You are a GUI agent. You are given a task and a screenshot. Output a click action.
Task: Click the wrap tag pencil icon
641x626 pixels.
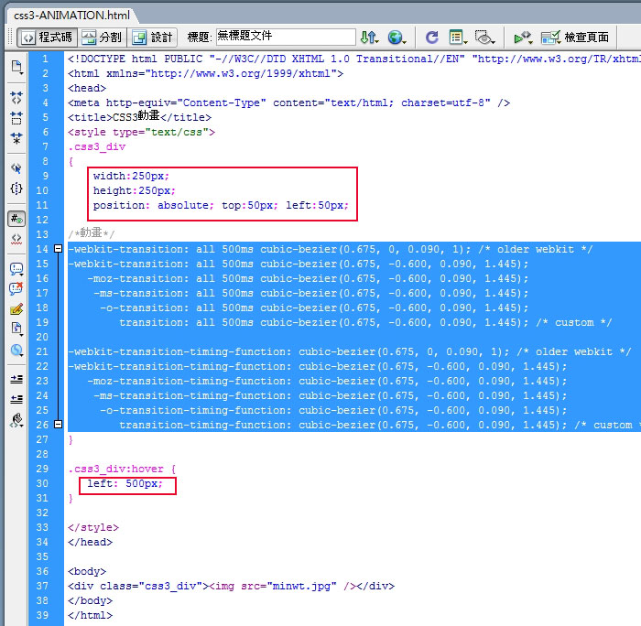(x=16, y=309)
